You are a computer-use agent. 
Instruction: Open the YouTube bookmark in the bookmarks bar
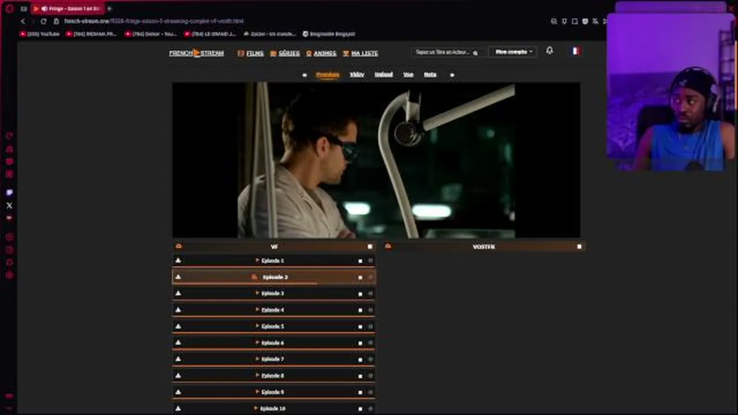[x=40, y=34]
